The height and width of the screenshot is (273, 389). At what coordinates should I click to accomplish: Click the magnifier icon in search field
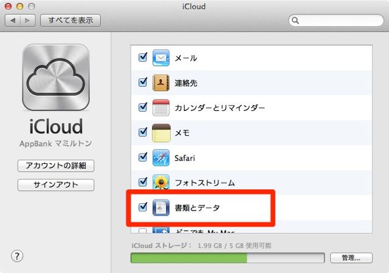[295, 20]
